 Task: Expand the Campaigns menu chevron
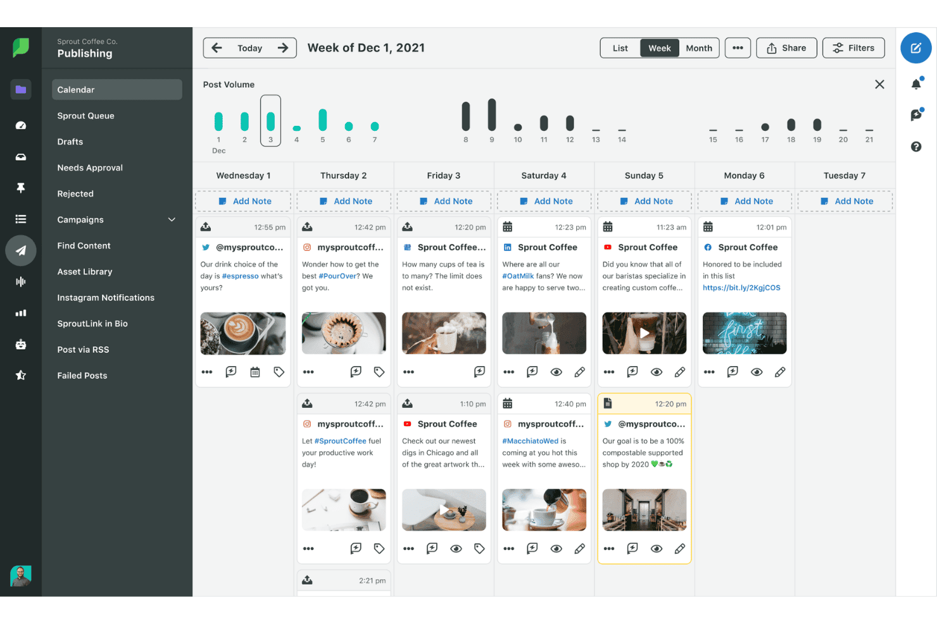click(172, 220)
